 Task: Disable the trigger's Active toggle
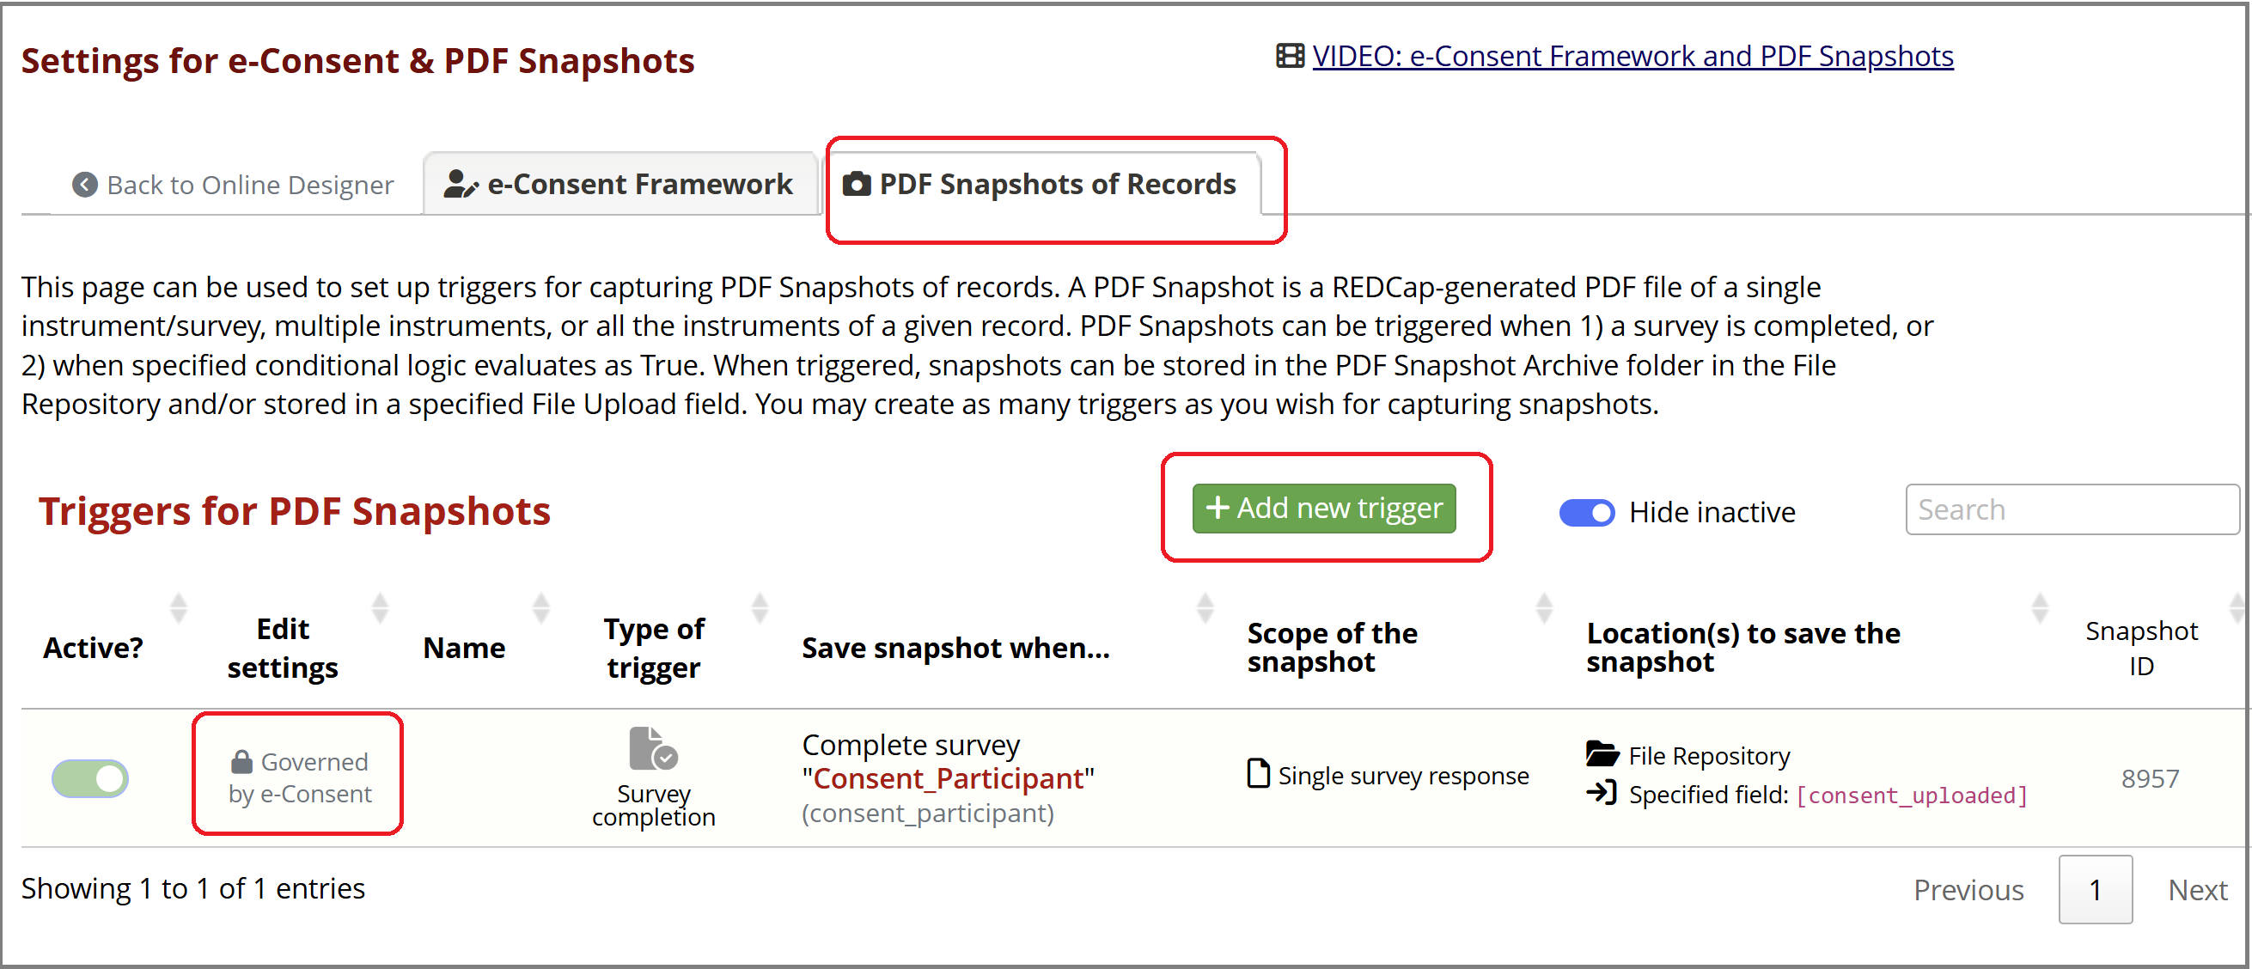(x=90, y=777)
